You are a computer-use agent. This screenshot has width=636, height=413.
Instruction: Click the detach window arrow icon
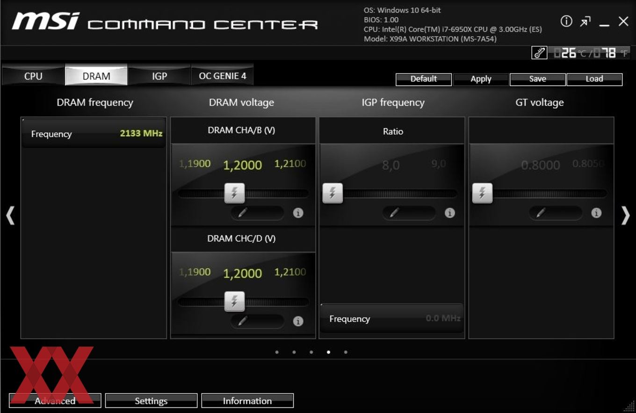[585, 22]
